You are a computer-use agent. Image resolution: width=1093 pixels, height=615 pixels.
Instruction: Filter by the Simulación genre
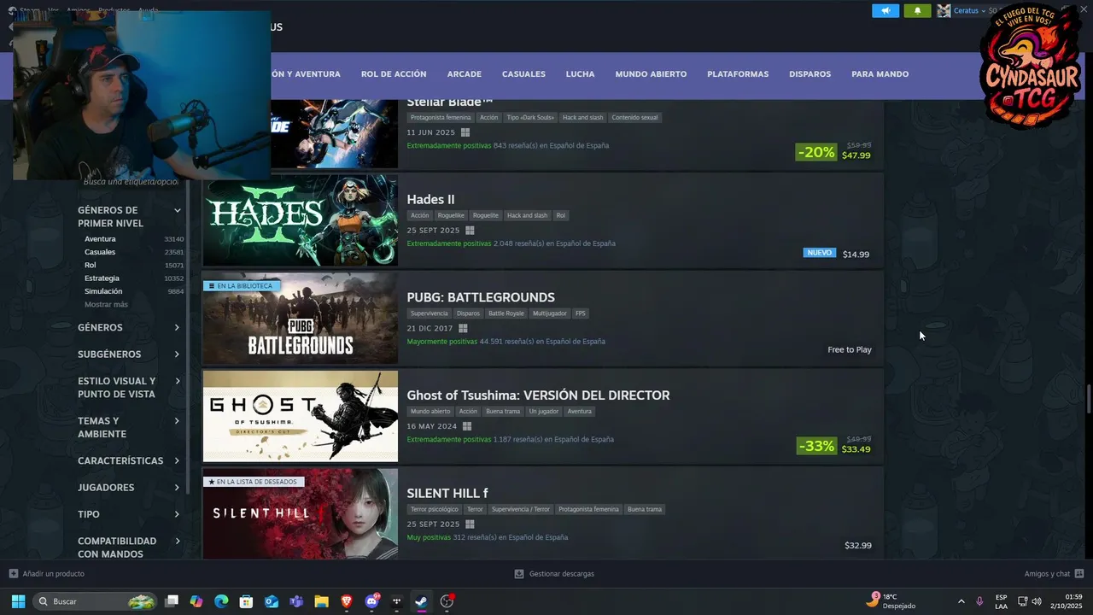[103, 291]
